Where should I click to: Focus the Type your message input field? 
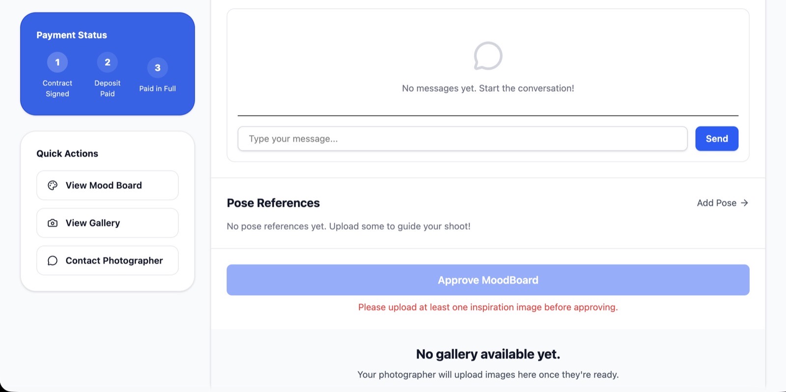tap(462, 139)
